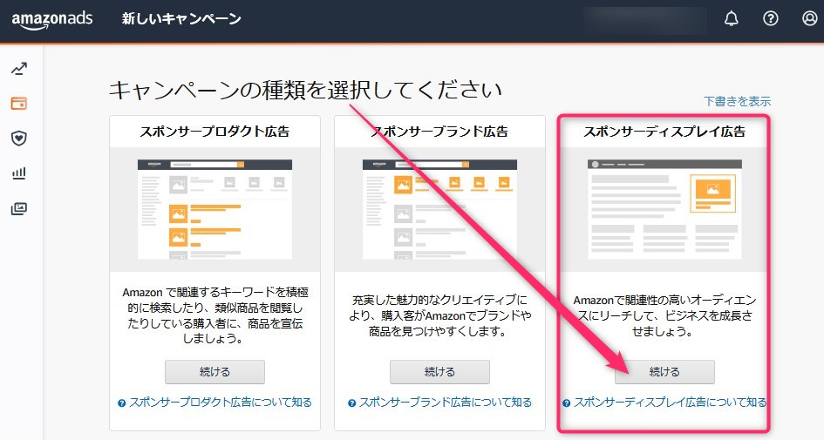Click the Amazon Ads logo
This screenshot has height=440, width=824.
tap(52, 20)
